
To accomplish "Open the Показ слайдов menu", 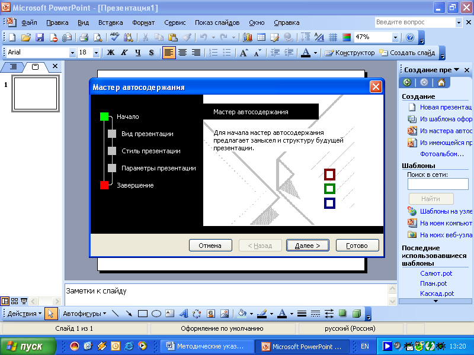I will (x=217, y=22).
